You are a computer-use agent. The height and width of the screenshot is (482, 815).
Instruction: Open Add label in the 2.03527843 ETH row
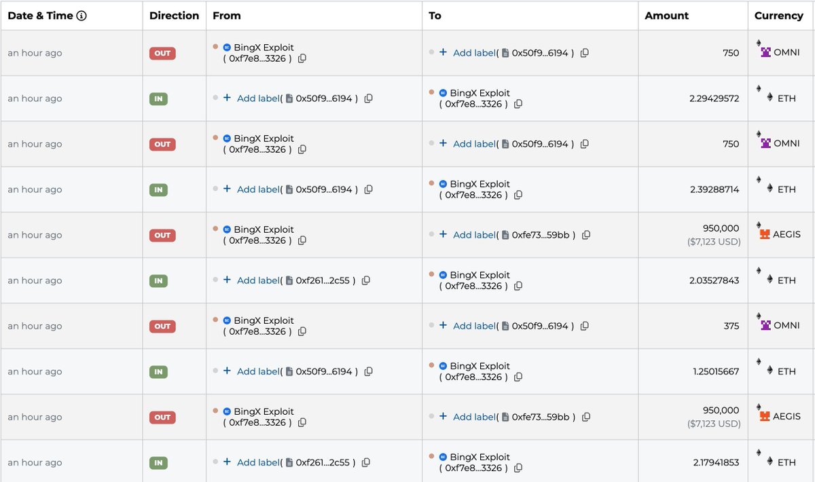point(258,280)
